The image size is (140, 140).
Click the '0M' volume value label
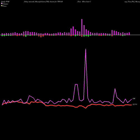click(x=134, y=99)
